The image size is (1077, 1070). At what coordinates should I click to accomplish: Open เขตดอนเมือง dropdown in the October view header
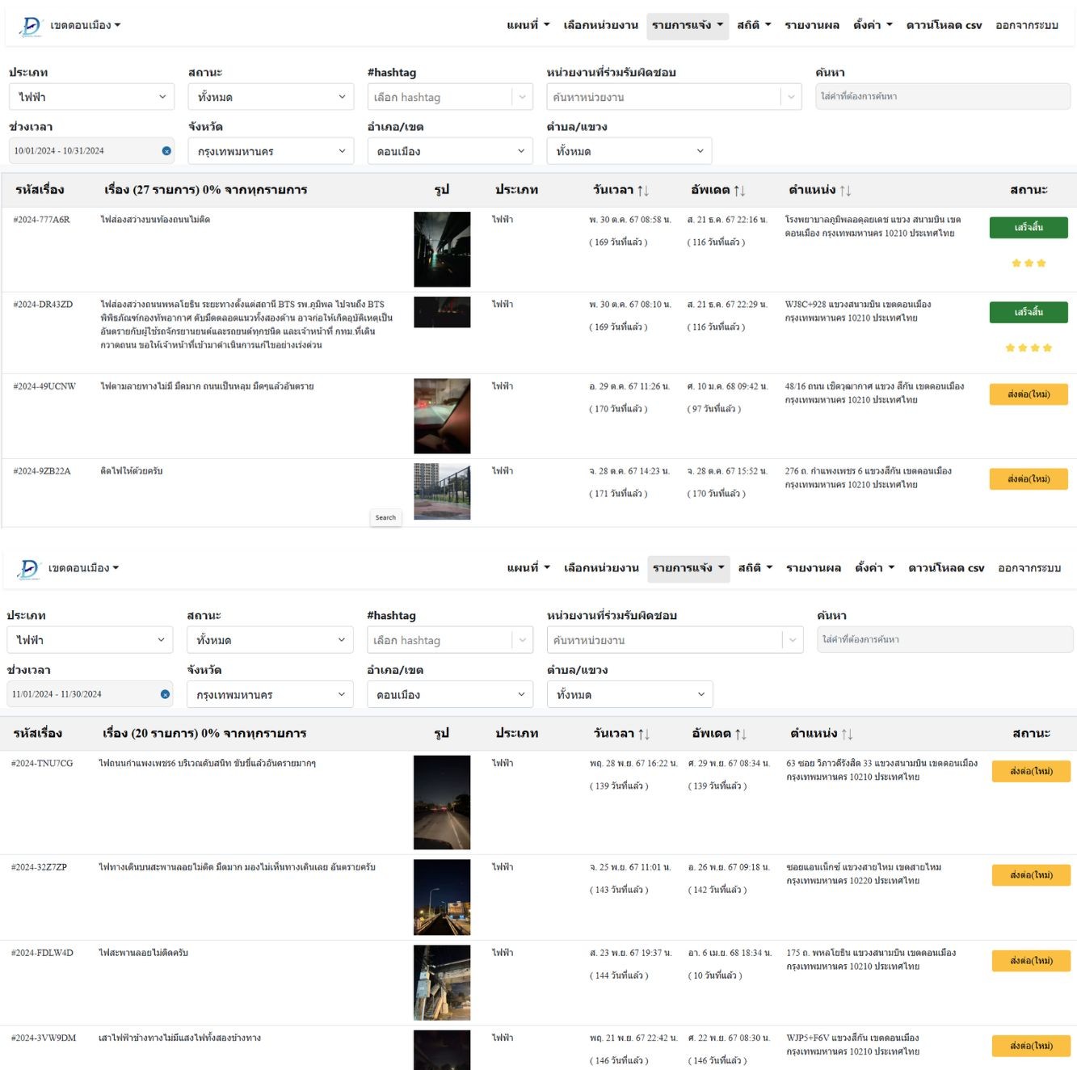coord(86,26)
